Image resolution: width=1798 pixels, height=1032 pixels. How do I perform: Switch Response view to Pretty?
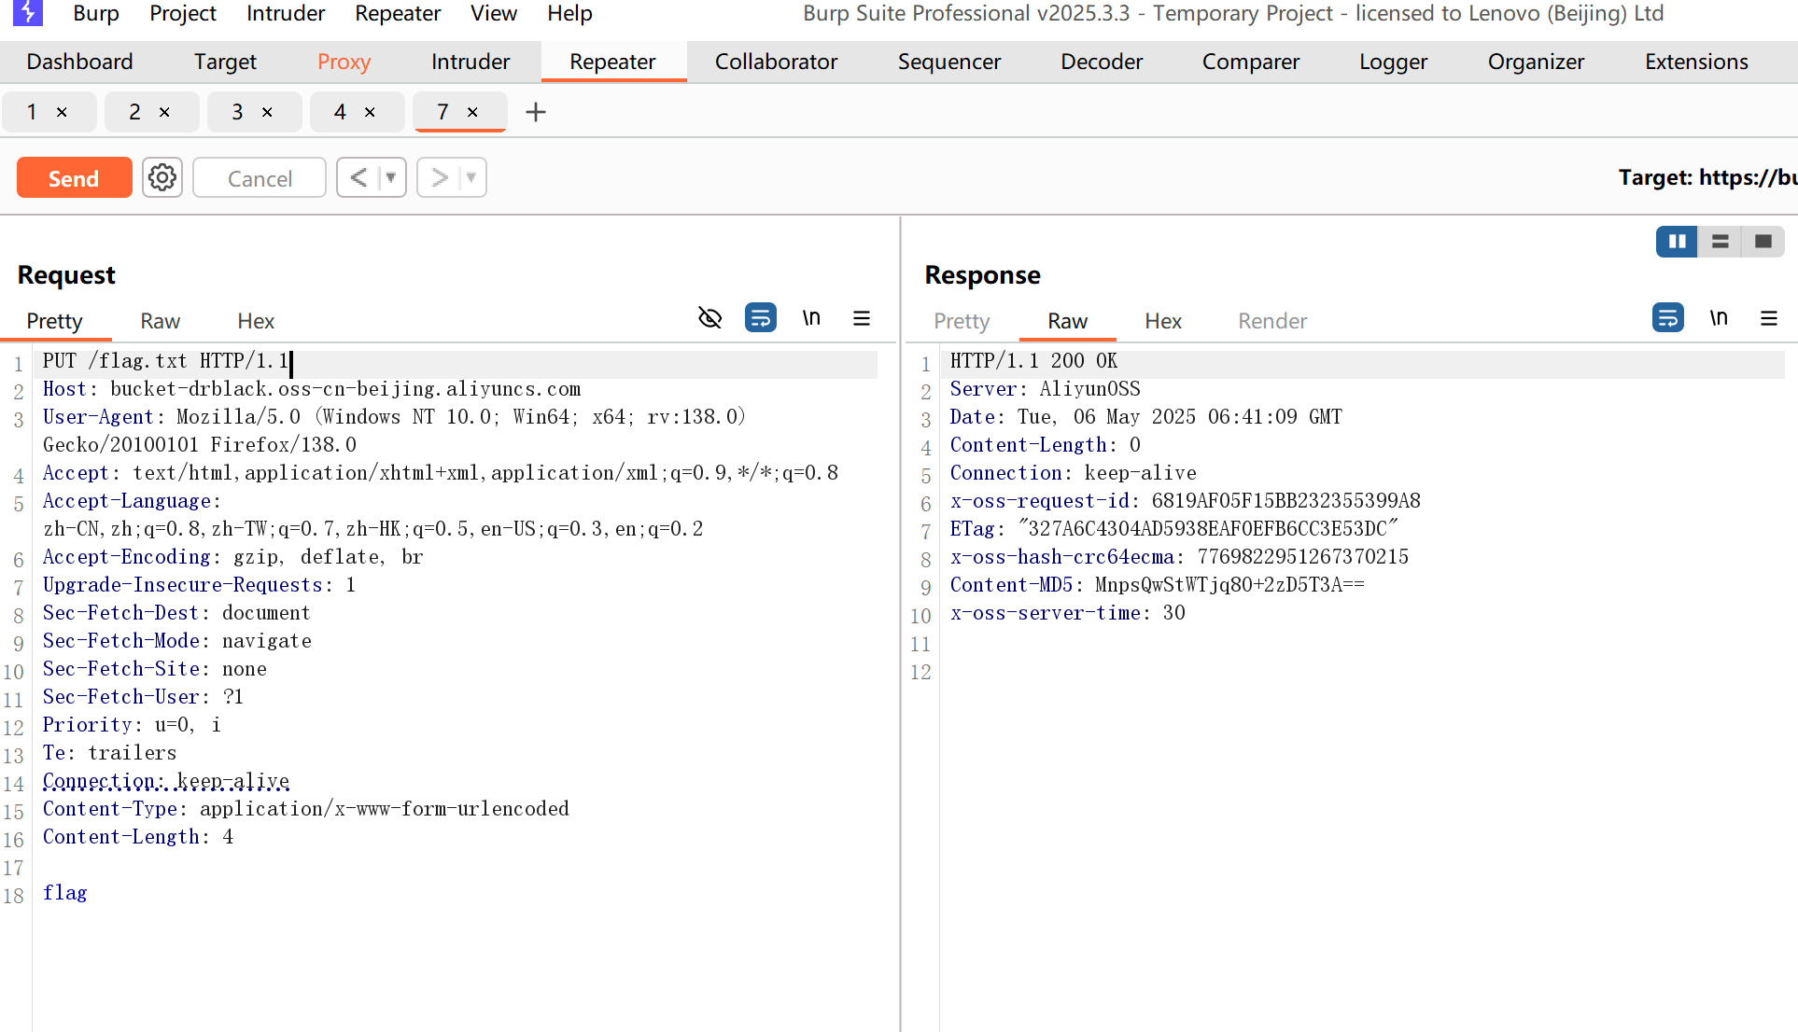pyautogui.click(x=962, y=321)
